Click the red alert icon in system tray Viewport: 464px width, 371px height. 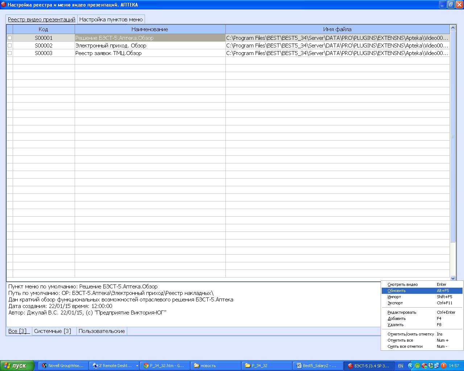click(x=443, y=366)
